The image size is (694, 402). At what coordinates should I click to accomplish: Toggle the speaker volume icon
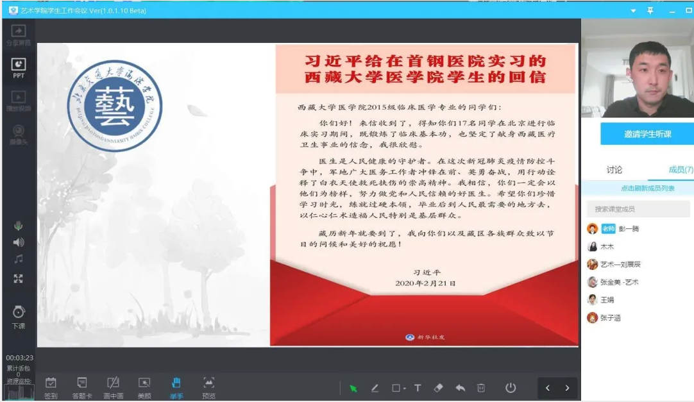pos(19,242)
